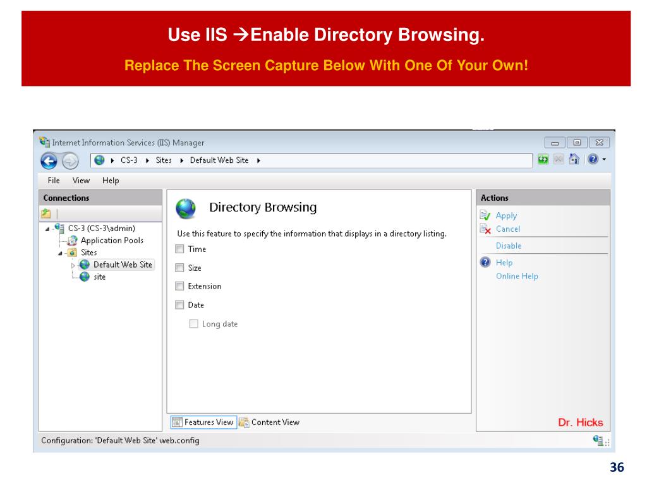Select Application Pools in the tree
This screenshot has width=647, height=485.
click(x=112, y=240)
